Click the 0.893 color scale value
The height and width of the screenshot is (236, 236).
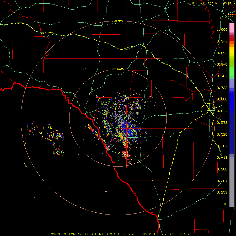point(222,53)
